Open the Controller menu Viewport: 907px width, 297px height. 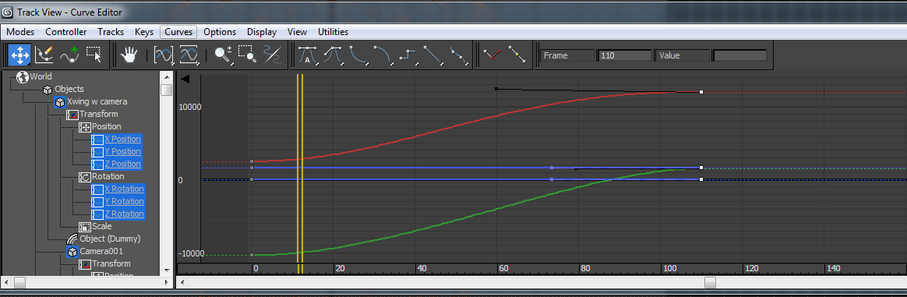66,32
